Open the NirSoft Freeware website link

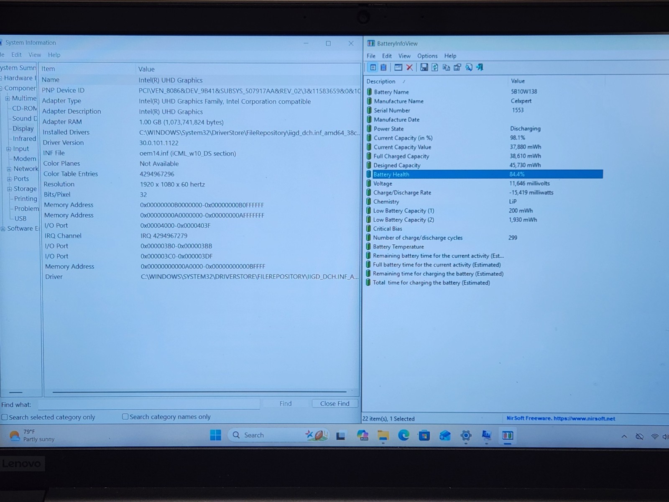coord(561,418)
